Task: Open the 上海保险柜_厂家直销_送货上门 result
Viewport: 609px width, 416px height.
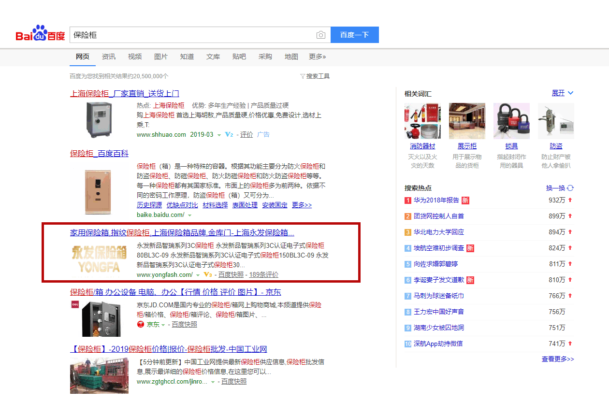Action: pyautogui.click(x=125, y=93)
